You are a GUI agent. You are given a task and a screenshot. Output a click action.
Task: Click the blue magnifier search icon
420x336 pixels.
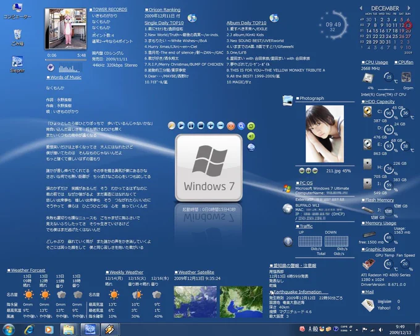(241, 125)
